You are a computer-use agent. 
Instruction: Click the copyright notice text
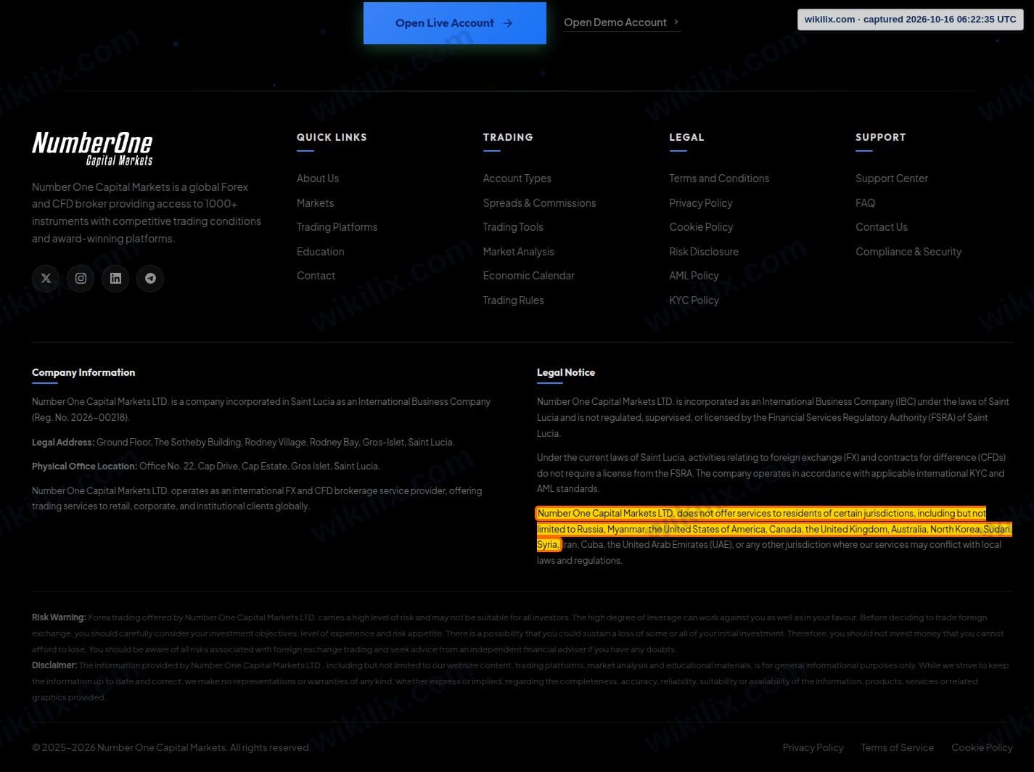[x=171, y=747]
